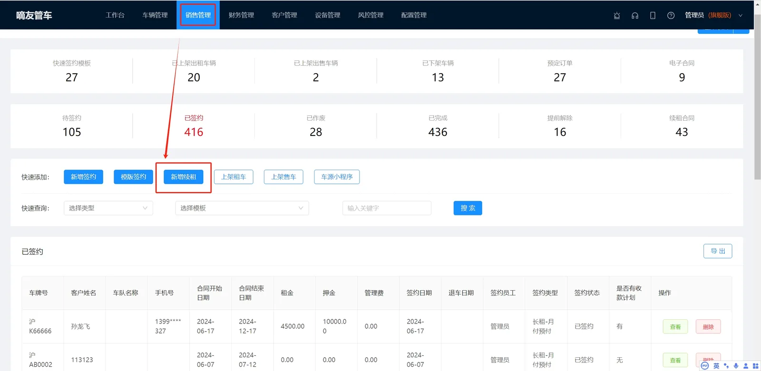
Task: Select the 已作废 28 statistic
Action: (x=316, y=126)
